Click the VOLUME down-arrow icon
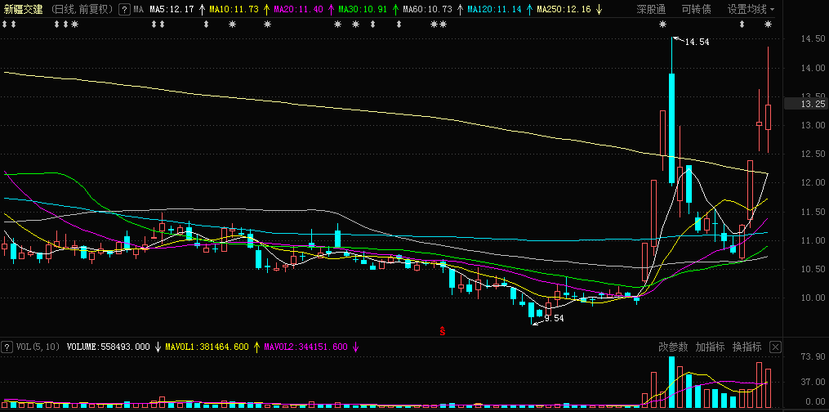 (158, 347)
